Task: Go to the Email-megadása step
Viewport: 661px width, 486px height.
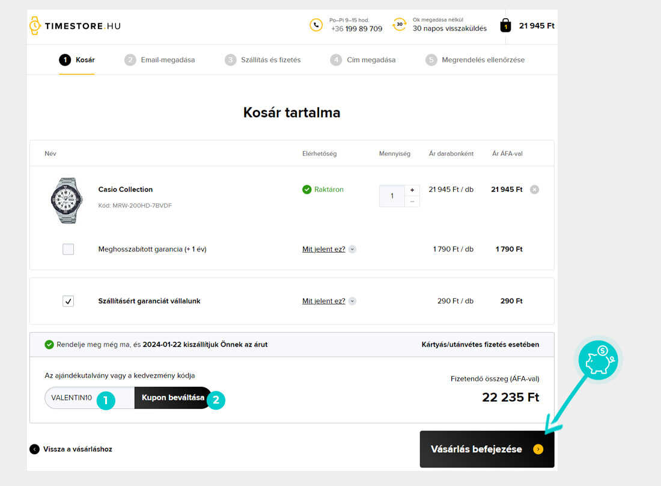Action: point(159,60)
